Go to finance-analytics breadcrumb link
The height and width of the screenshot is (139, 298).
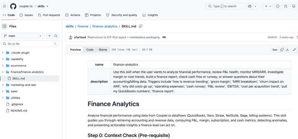click(x=105, y=26)
